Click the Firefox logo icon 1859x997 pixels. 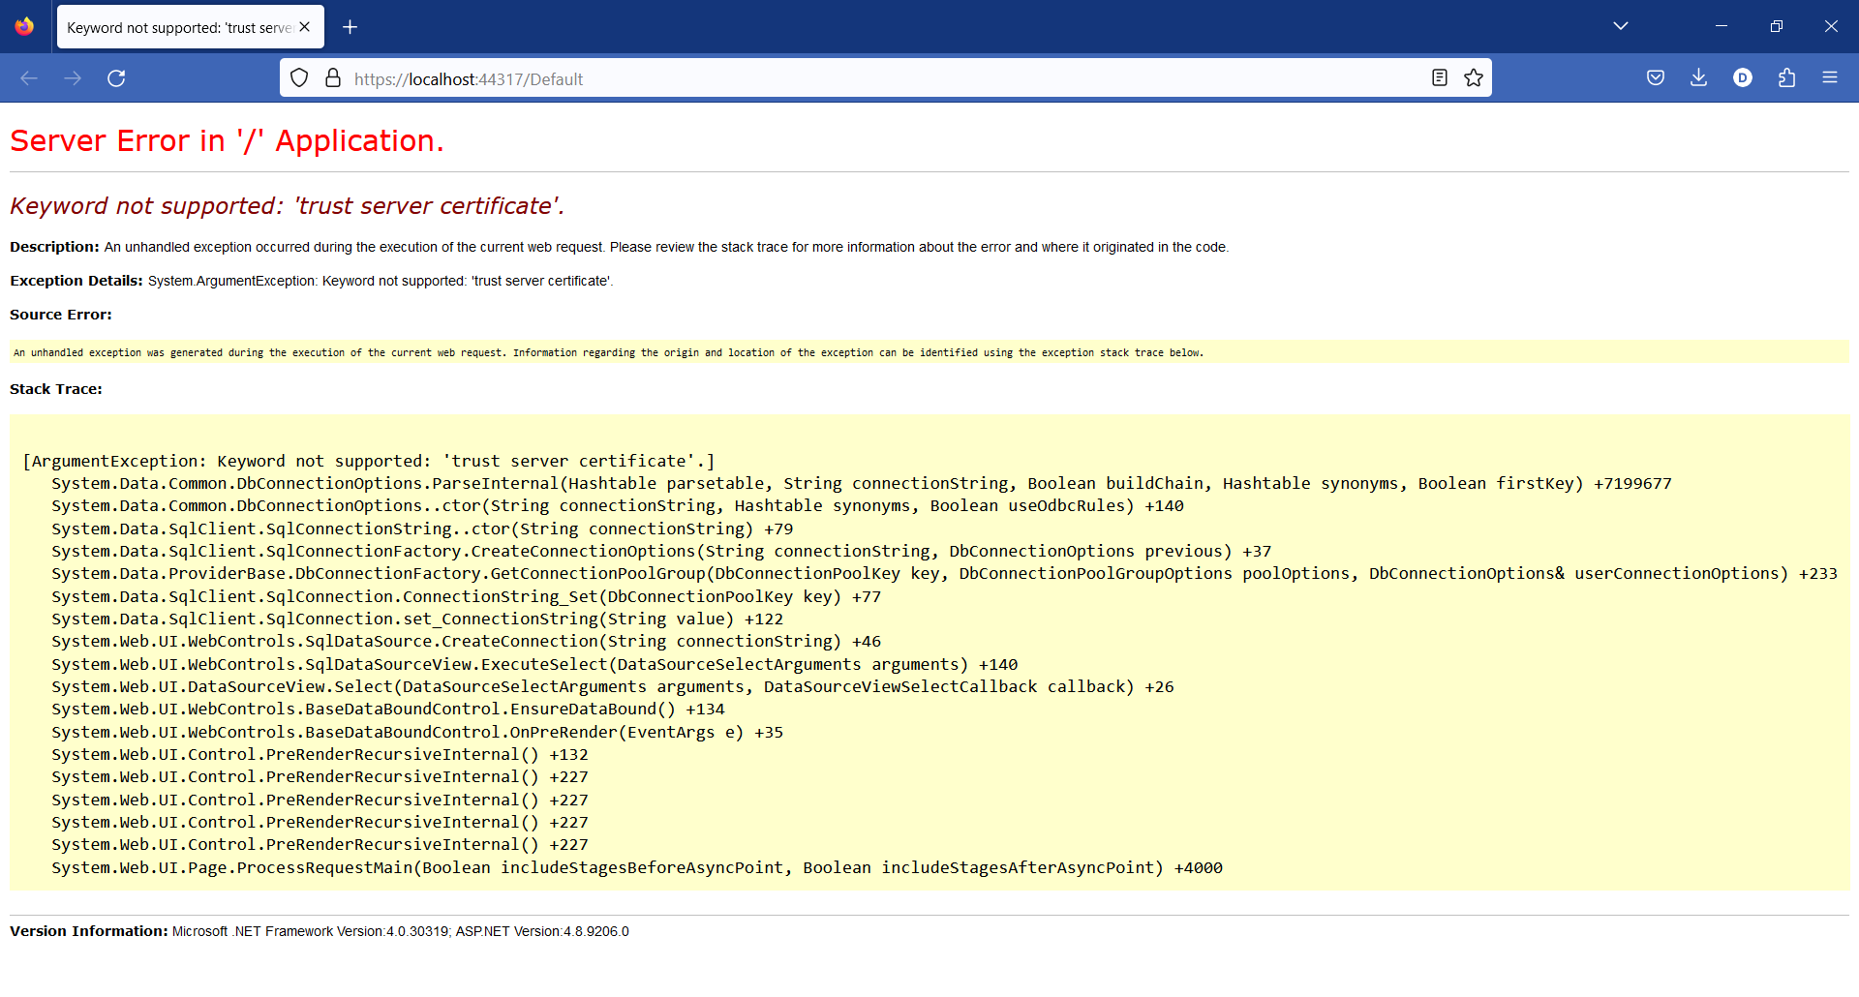pos(24,26)
